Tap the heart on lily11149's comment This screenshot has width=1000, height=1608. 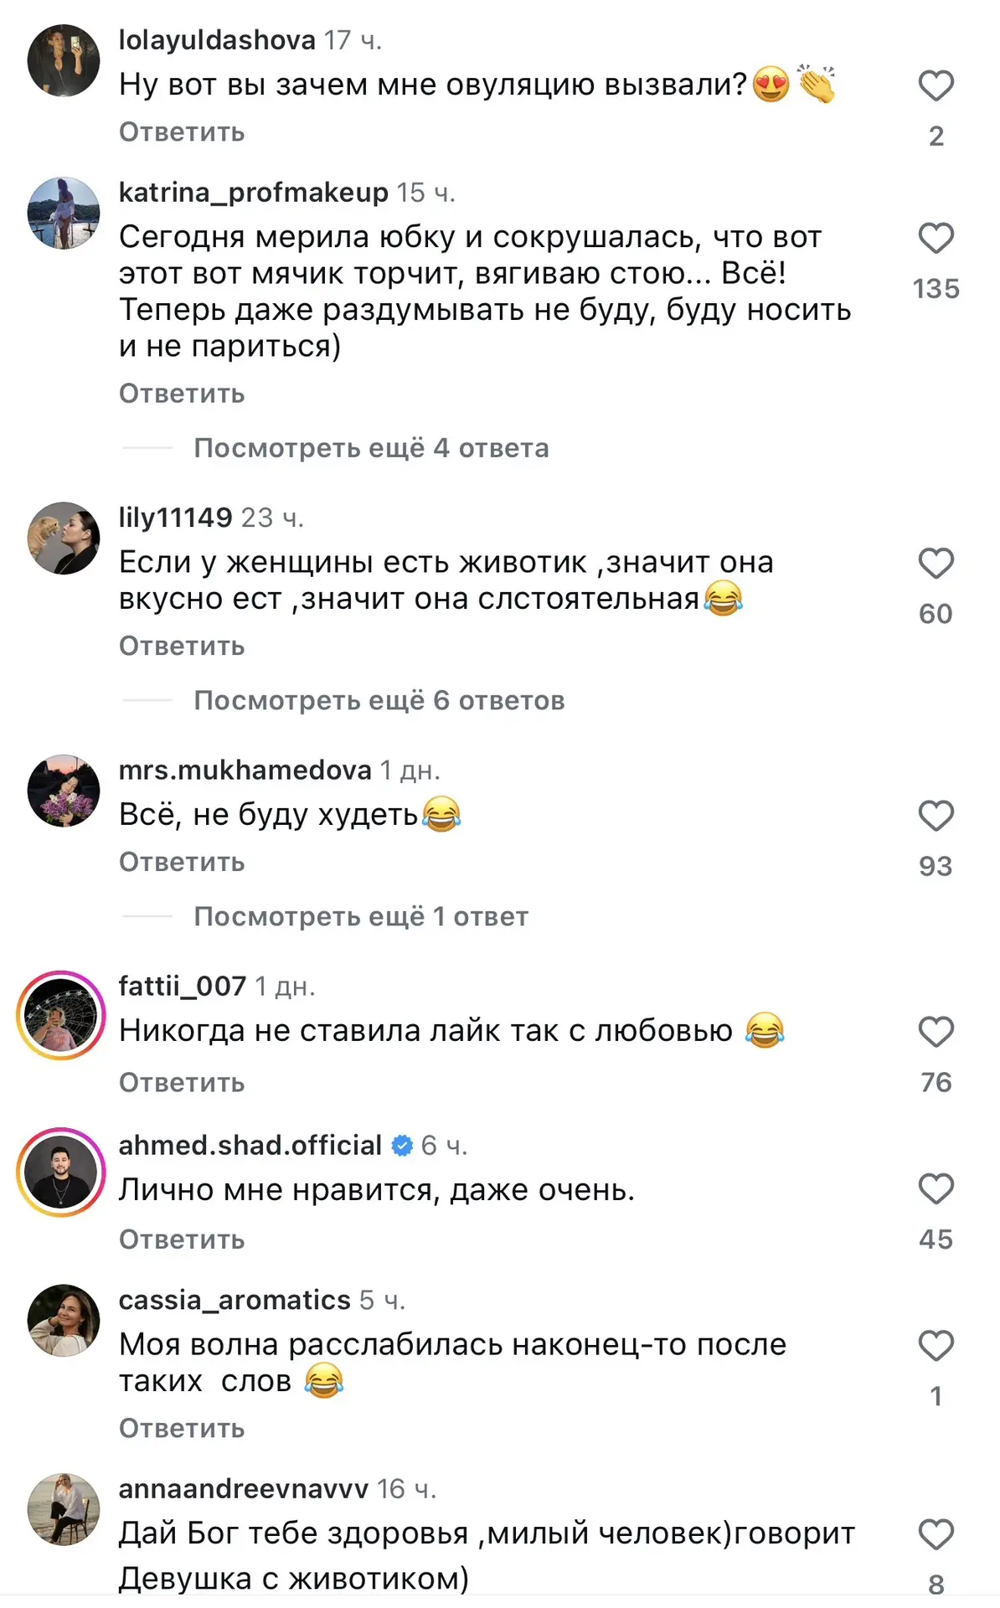click(x=936, y=564)
